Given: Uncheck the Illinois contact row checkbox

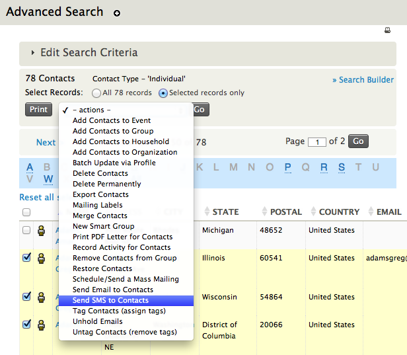Looking at the screenshot, I should click(26, 258).
